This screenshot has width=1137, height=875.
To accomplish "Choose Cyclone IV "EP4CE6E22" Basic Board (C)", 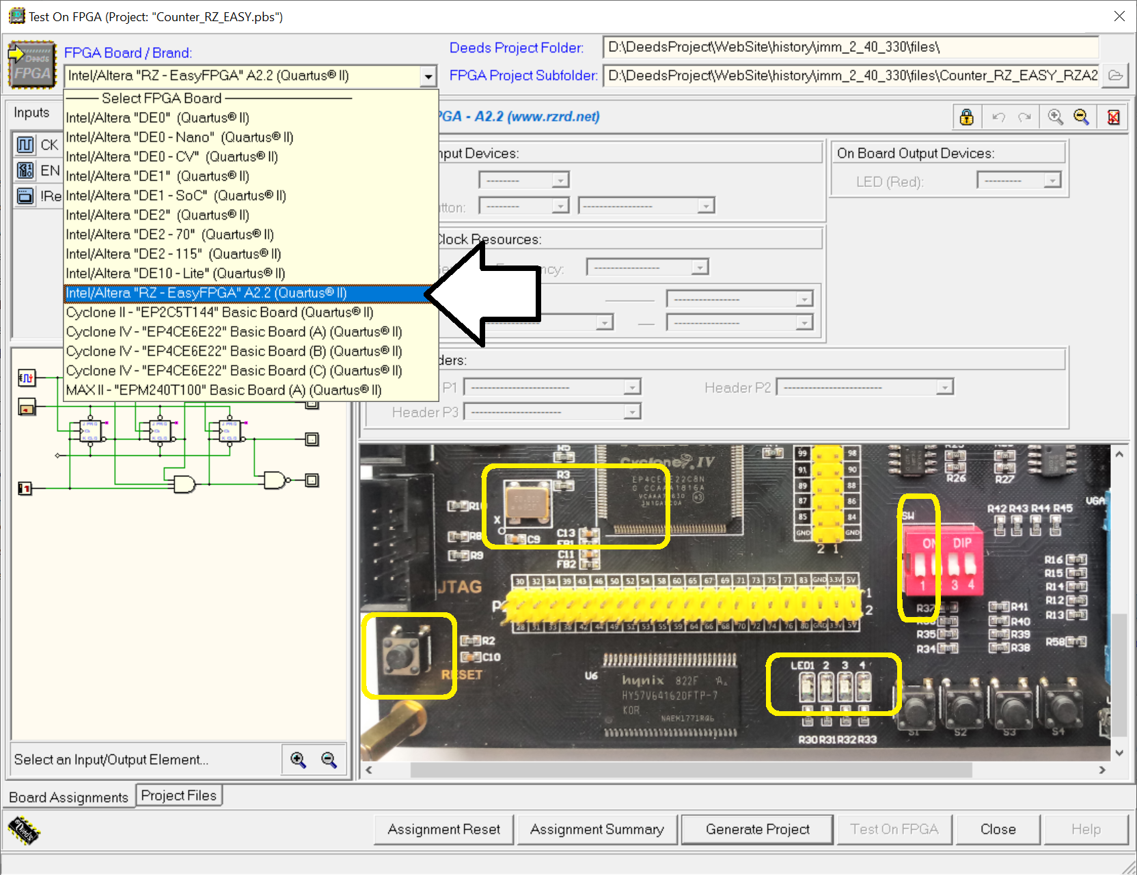I will pyautogui.click(x=251, y=371).
